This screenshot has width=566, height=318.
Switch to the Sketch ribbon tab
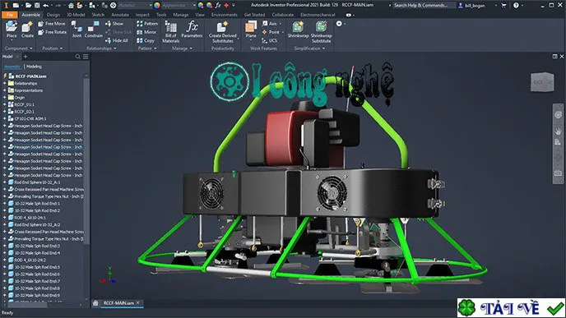[98, 15]
